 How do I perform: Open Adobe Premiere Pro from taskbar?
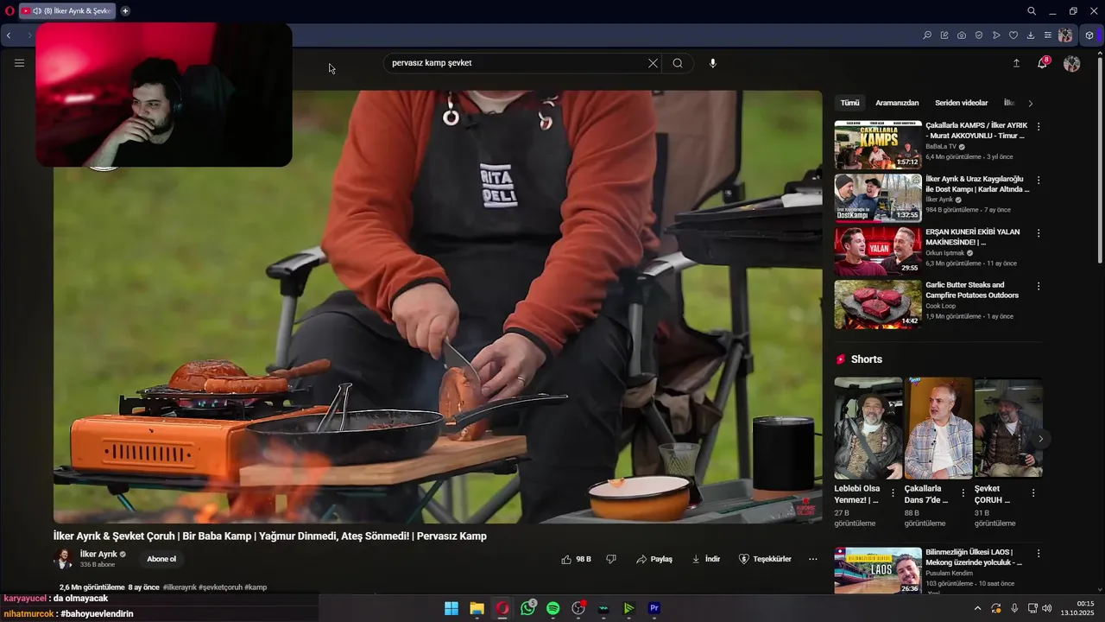pos(654,608)
